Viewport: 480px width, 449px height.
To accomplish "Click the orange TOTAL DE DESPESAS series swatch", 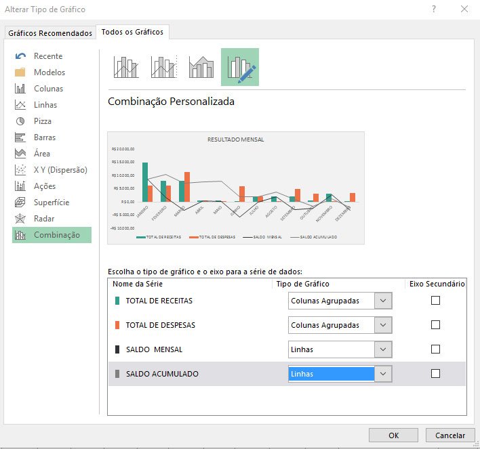I will 118,325.
